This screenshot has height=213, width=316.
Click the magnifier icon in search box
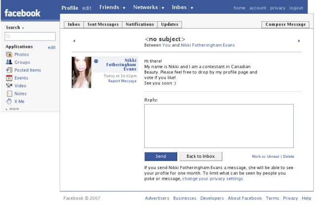click(8, 36)
